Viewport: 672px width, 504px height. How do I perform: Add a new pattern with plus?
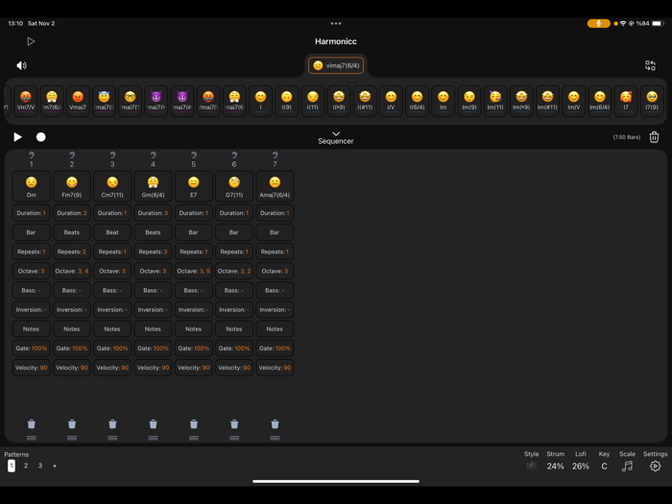55,466
